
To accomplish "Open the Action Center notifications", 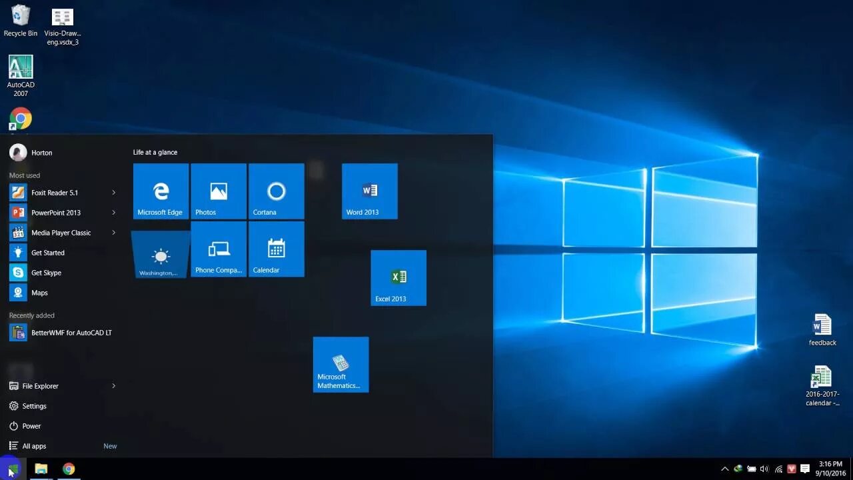I will [805, 469].
